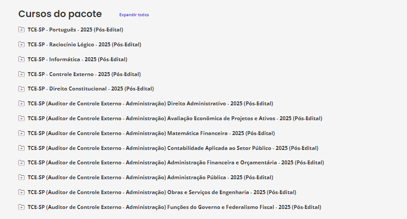407x219 pixels.
Task: Expand Obras e Serviços de Engenharia course
Action: (21, 192)
